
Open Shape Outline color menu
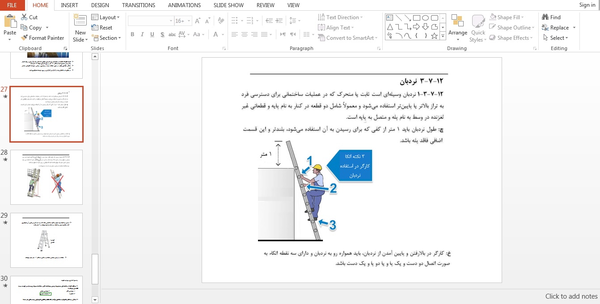tap(512, 28)
